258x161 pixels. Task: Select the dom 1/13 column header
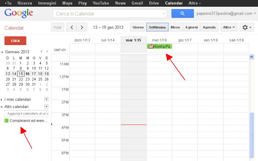(82, 40)
